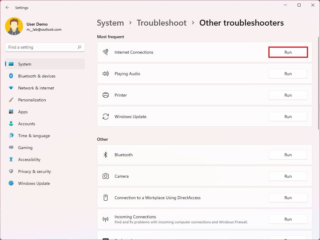
Task: Click the DirectAccess workplace device icon
Action: [105, 198]
